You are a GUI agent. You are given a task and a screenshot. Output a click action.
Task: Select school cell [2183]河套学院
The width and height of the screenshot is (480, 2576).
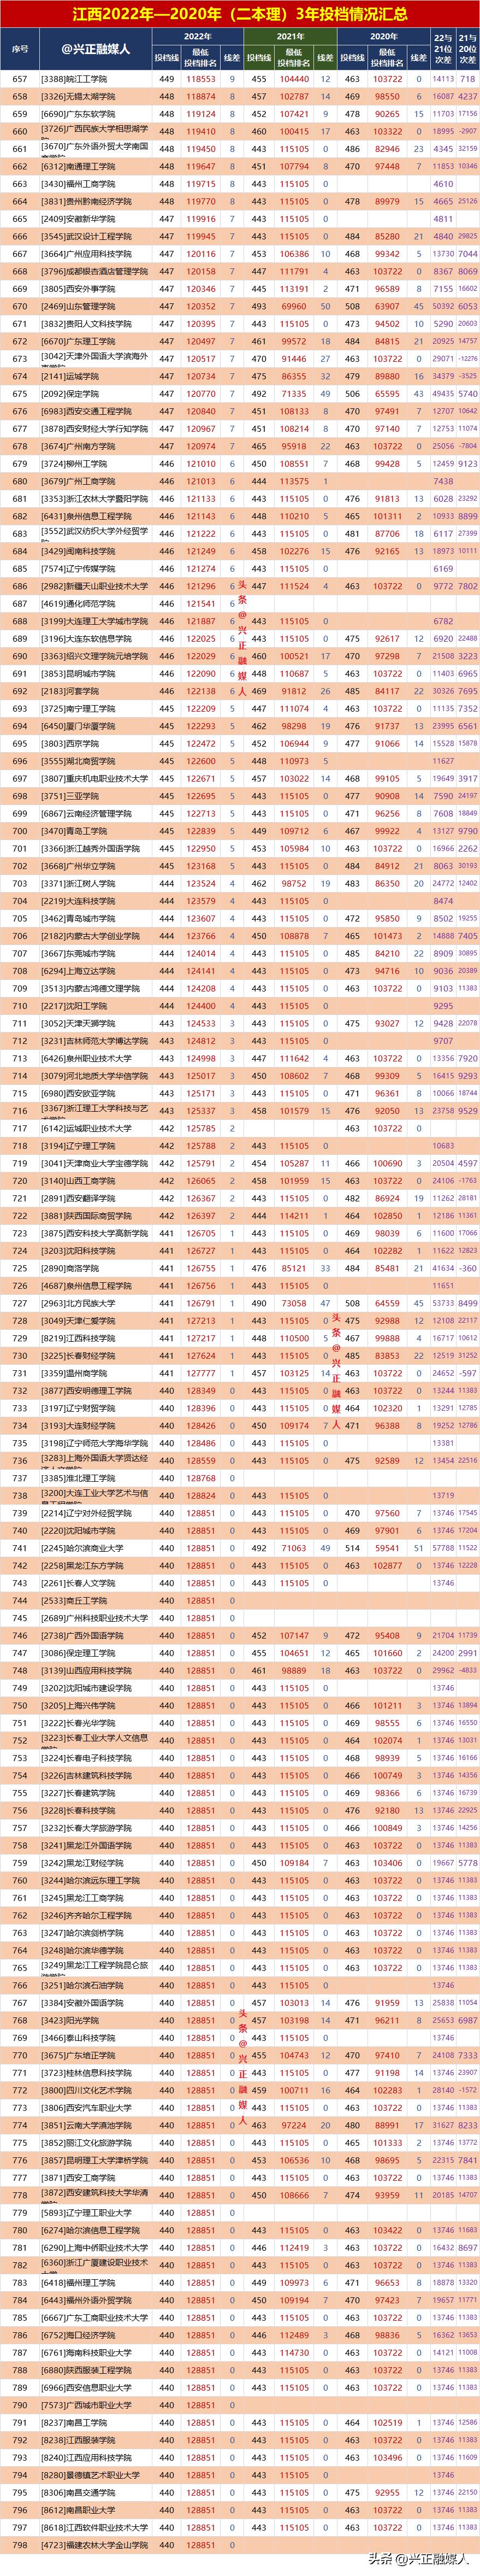point(95,691)
